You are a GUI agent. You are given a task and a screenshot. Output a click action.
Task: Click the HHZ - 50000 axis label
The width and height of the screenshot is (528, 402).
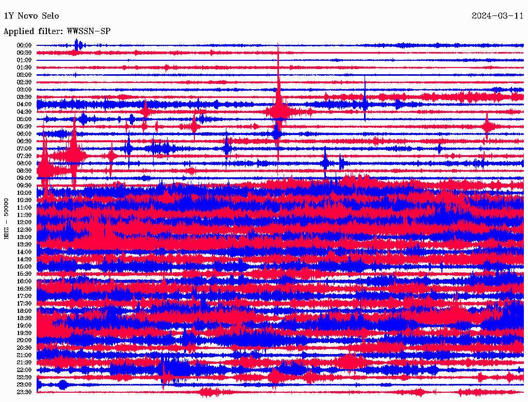(6, 219)
